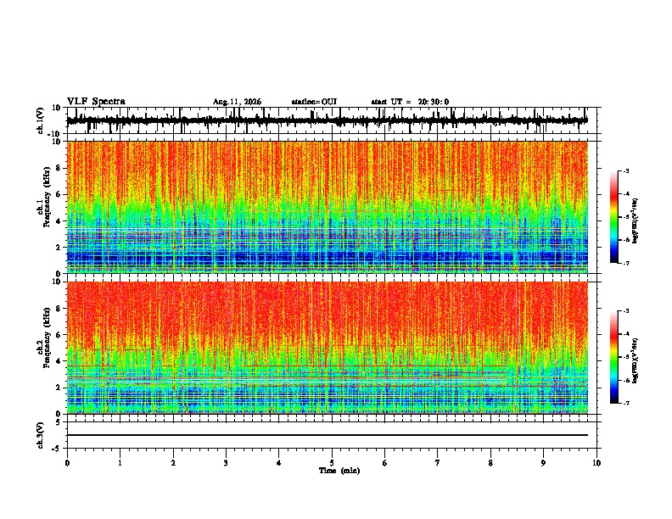Click the "6" kHz tick on ch.1 spectrogram
Viewport: 672px width, 519px height.
(59, 194)
